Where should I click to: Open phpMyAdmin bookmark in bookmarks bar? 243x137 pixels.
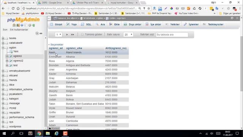pyautogui.click(x=30, y=13)
